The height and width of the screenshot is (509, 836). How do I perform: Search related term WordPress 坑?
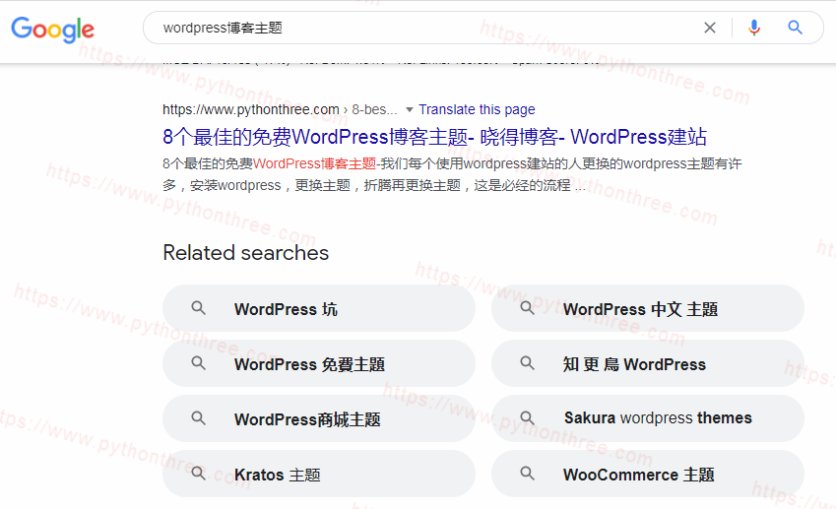click(x=319, y=308)
